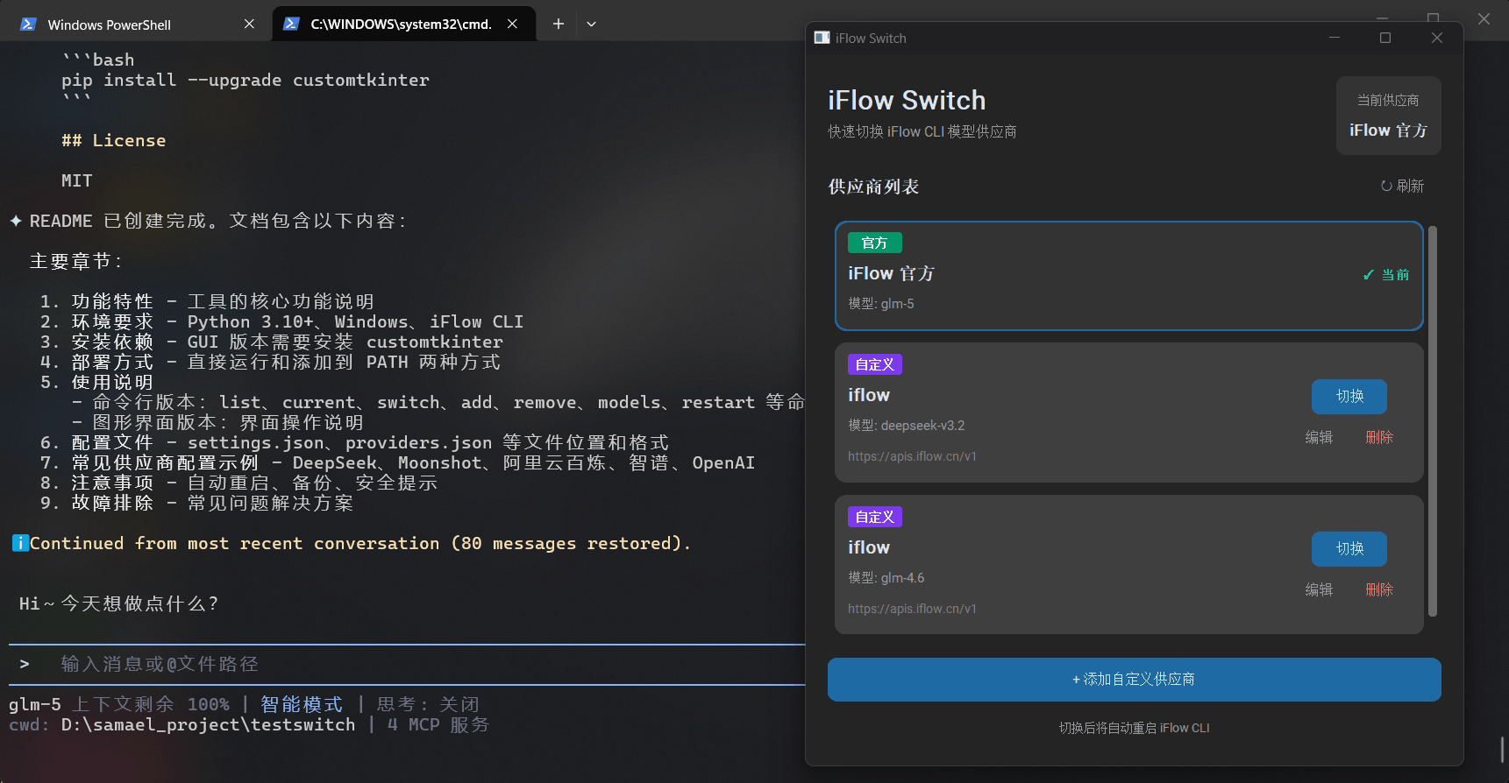1509x783 pixels.
Task: Click the 智能模式 status in terminal
Action: point(302,705)
